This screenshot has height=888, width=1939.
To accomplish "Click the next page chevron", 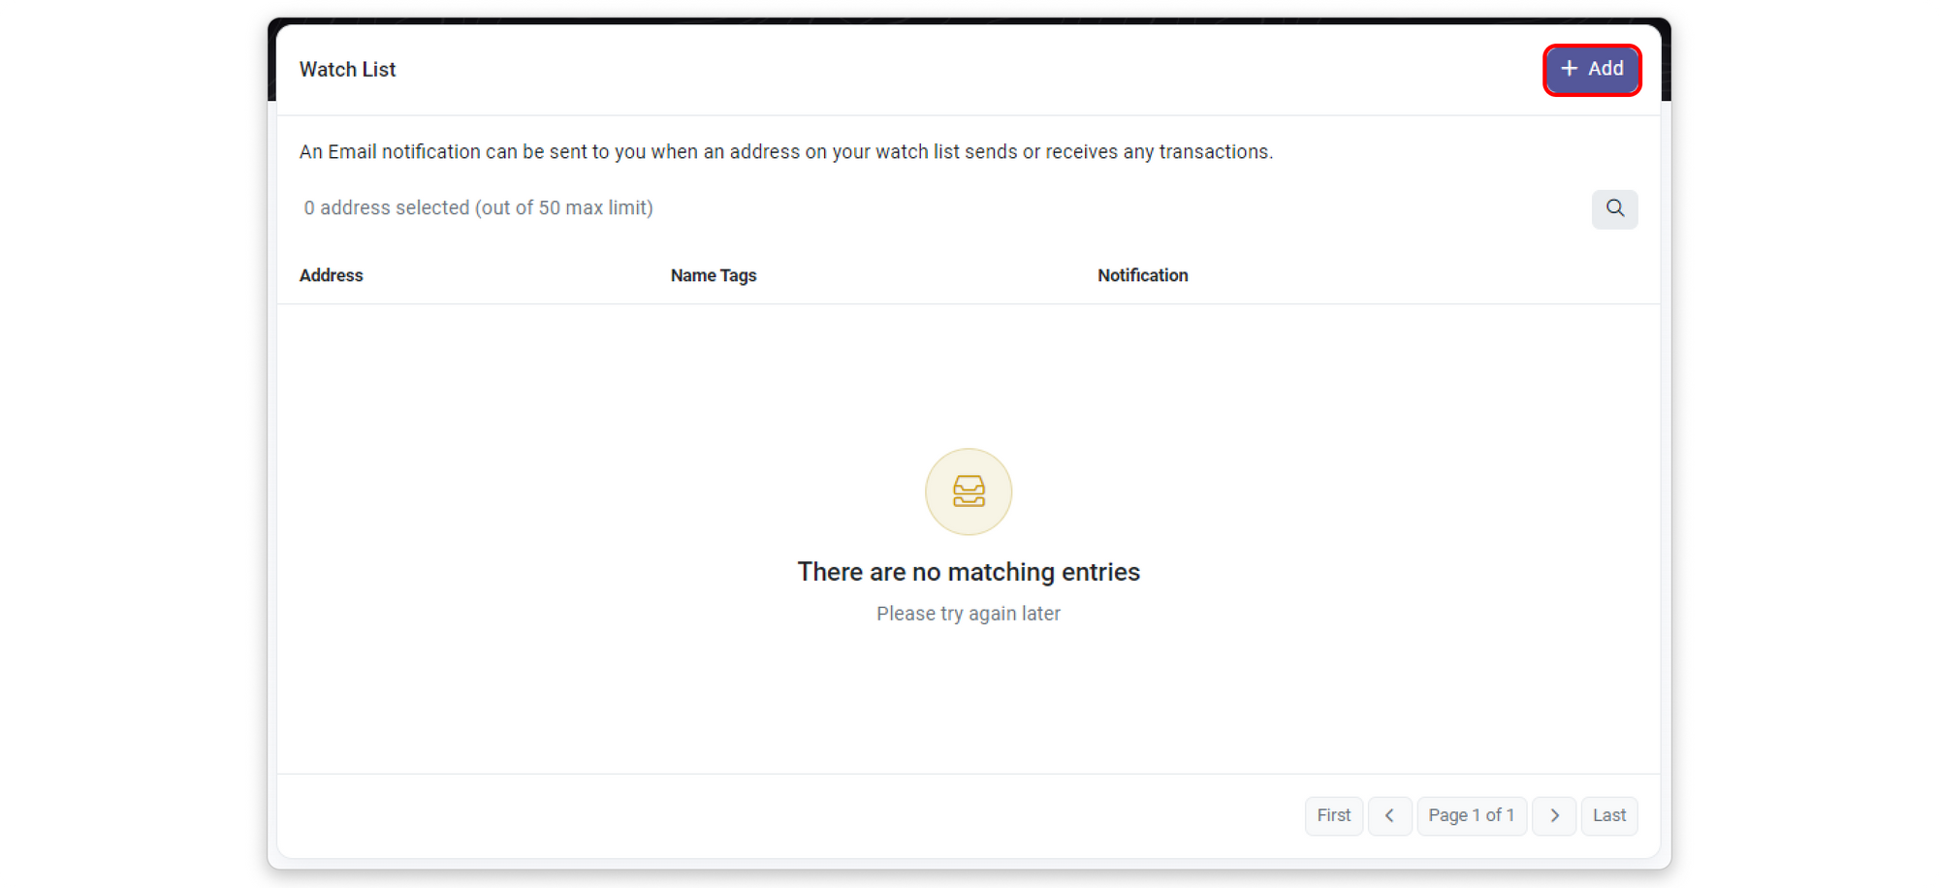I will [x=1554, y=815].
